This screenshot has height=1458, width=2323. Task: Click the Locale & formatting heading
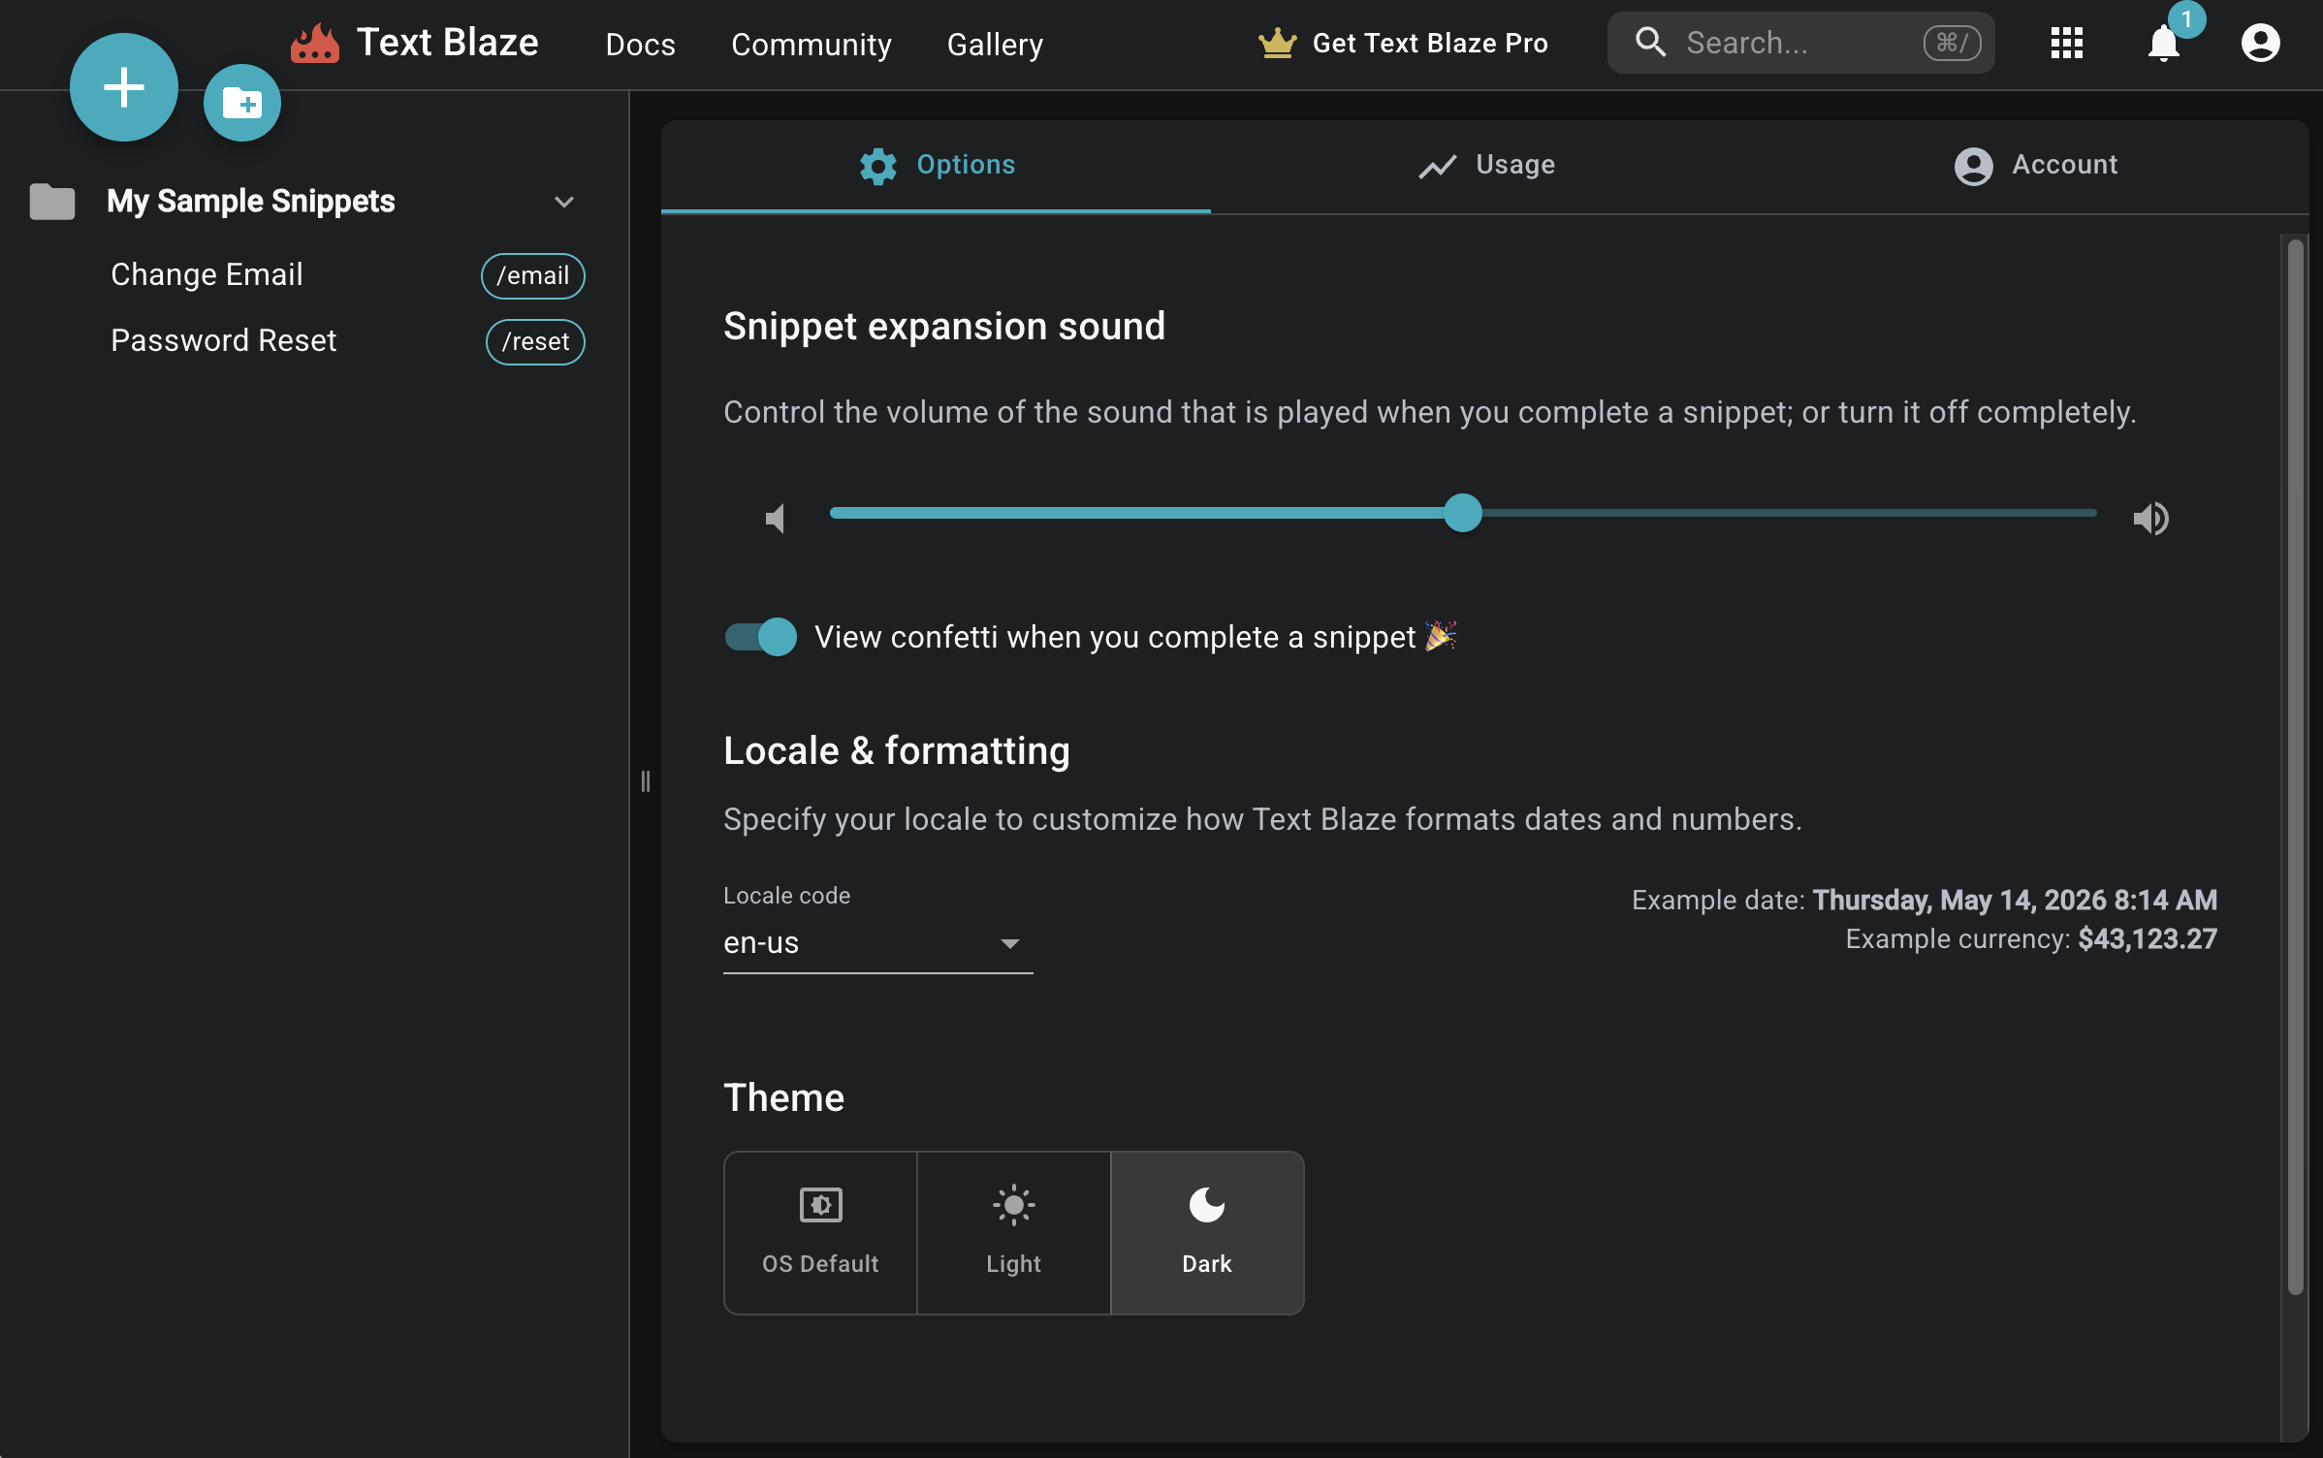(897, 751)
